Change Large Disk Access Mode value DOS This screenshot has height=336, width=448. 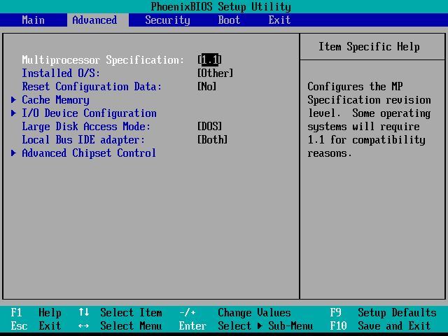(x=209, y=126)
